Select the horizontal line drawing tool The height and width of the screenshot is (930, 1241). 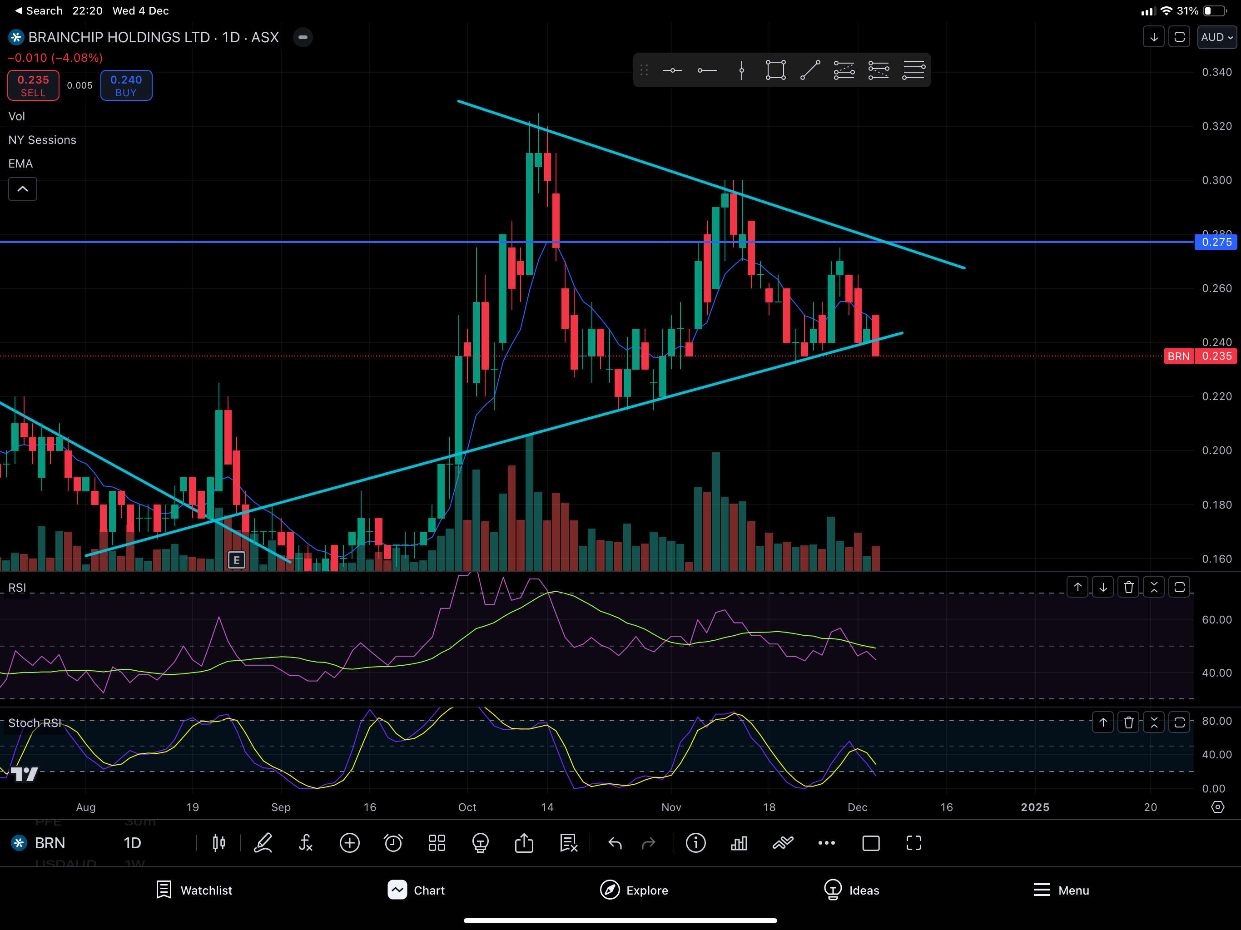tap(672, 71)
